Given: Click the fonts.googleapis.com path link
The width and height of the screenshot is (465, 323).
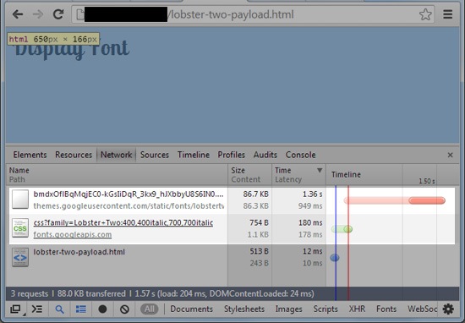Looking at the screenshot, I should coord(73,234).
